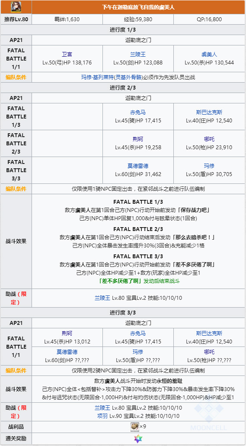Click the rainbow Saint Quartz reward icon
Screen dimensions: 246x446
[138, 439]
